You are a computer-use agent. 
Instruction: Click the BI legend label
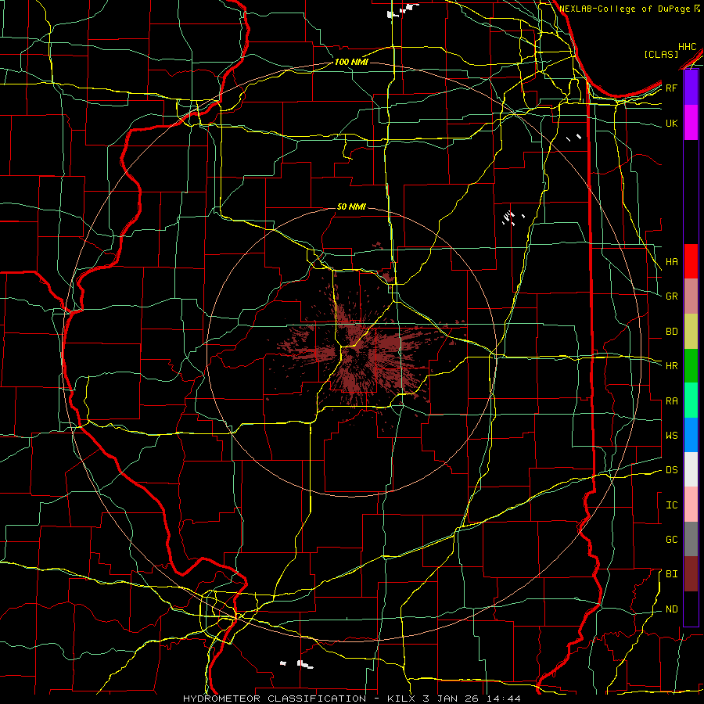pyautogui.click(x=672, y=574)
